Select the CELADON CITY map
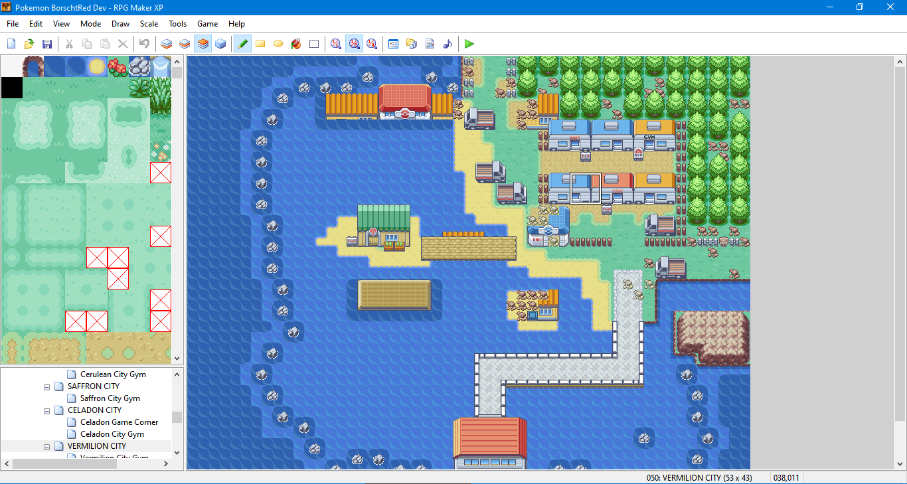Viewport: 907px width, 484px height. [x=95, y=410]
